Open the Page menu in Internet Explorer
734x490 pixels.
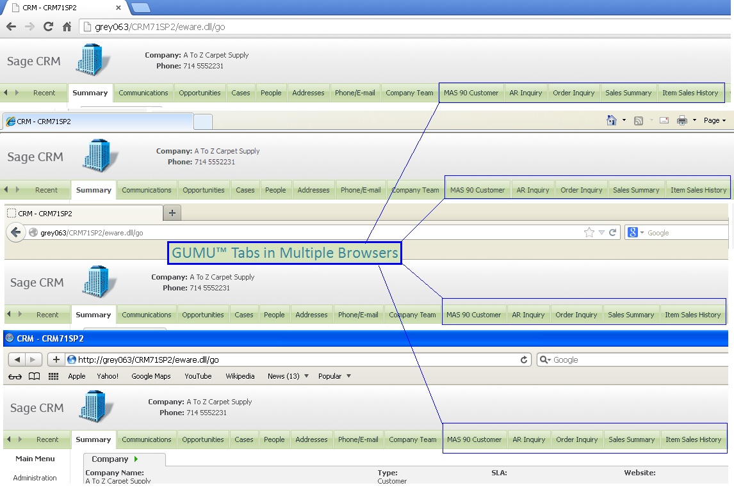715,120
